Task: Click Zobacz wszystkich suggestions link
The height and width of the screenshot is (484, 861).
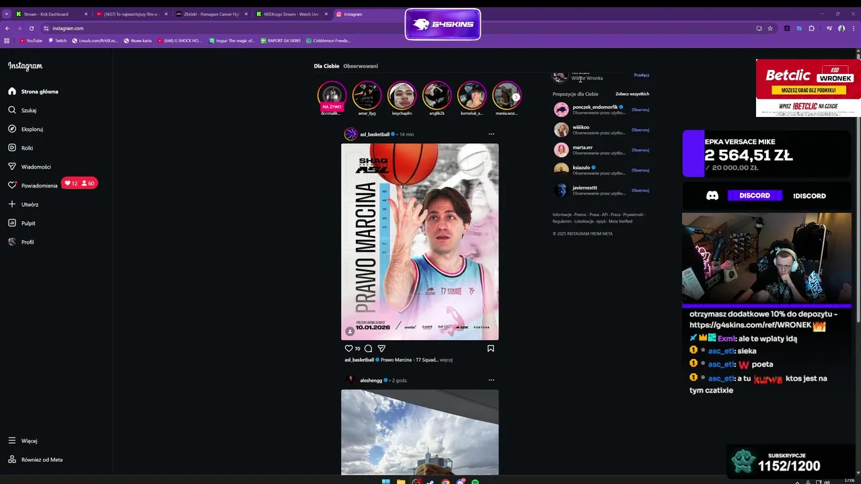Action: pyautogui.click(x=632, y=94)
